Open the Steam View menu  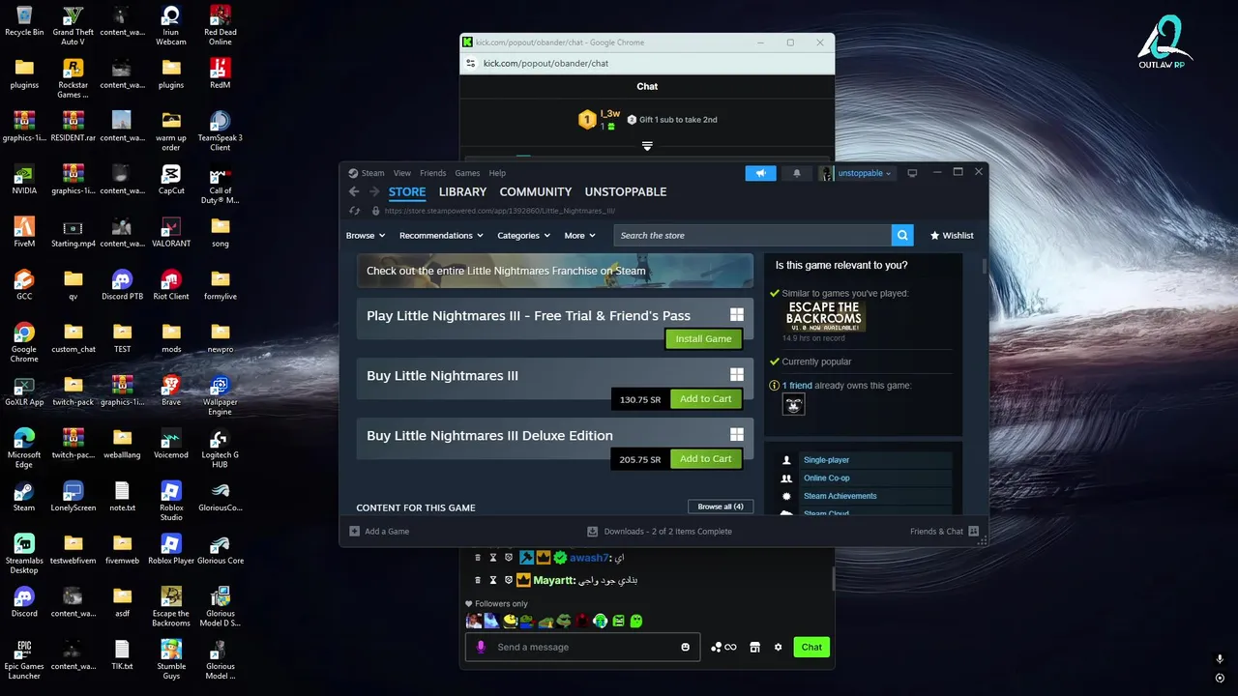click(x=402, y=173)
